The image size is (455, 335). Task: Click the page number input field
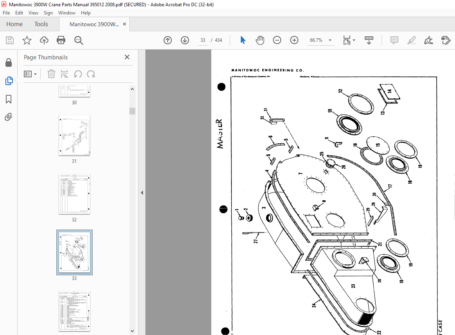point(203,40)
